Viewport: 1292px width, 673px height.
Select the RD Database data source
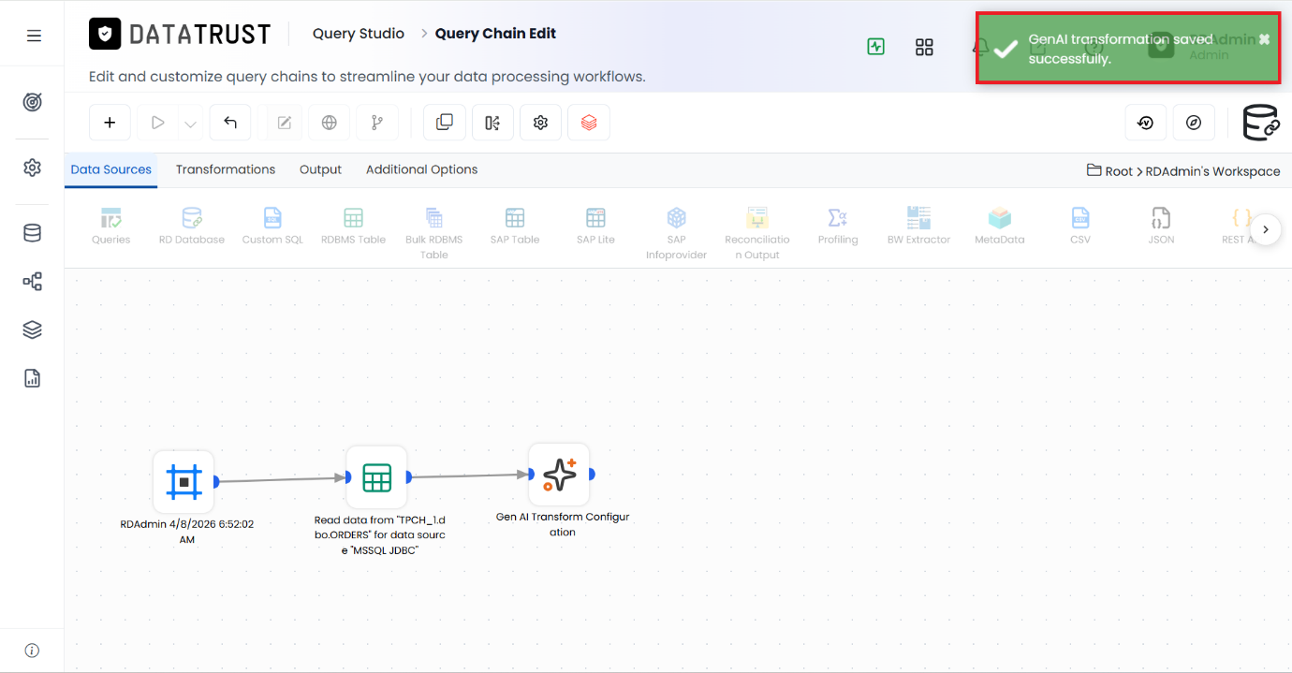pos(192,227)
